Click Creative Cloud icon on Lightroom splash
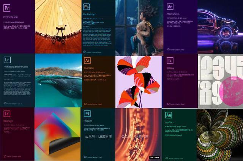The image size is (243, 161). coord(5,103)
